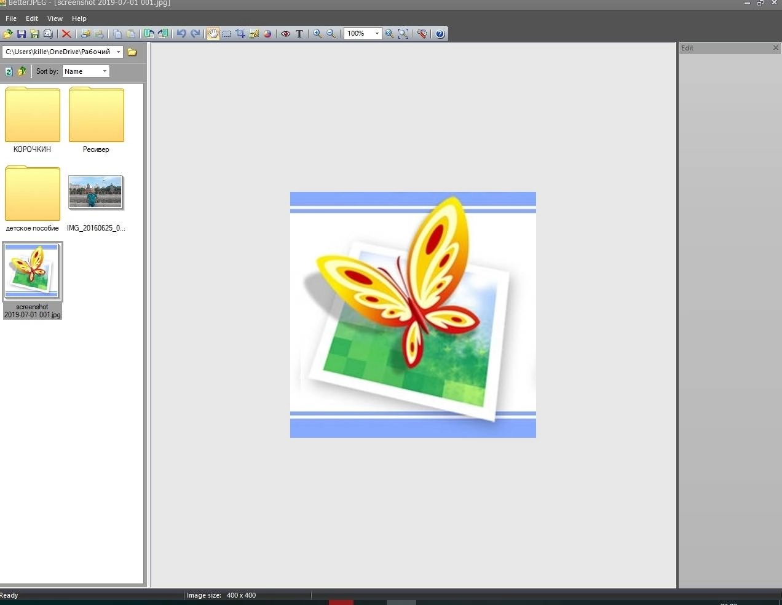Rotate the image left with the toolbar icon
The height and width of the screenshot is (605, 782).
coord(149,34)
